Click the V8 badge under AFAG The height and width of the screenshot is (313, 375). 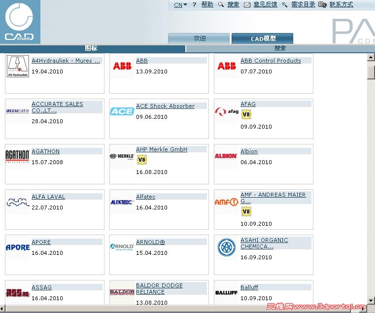coord(246,114)
